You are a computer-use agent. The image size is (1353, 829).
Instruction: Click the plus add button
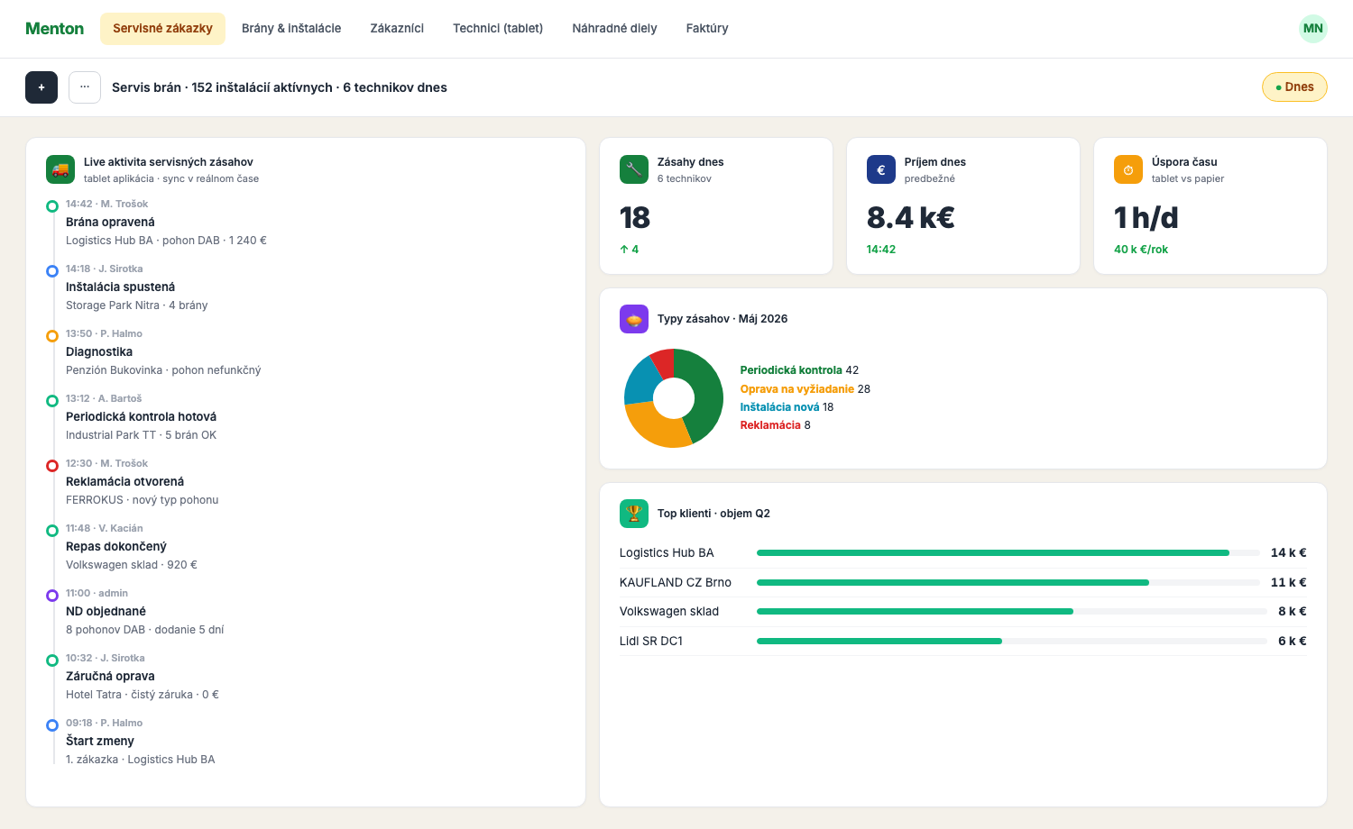41,87
